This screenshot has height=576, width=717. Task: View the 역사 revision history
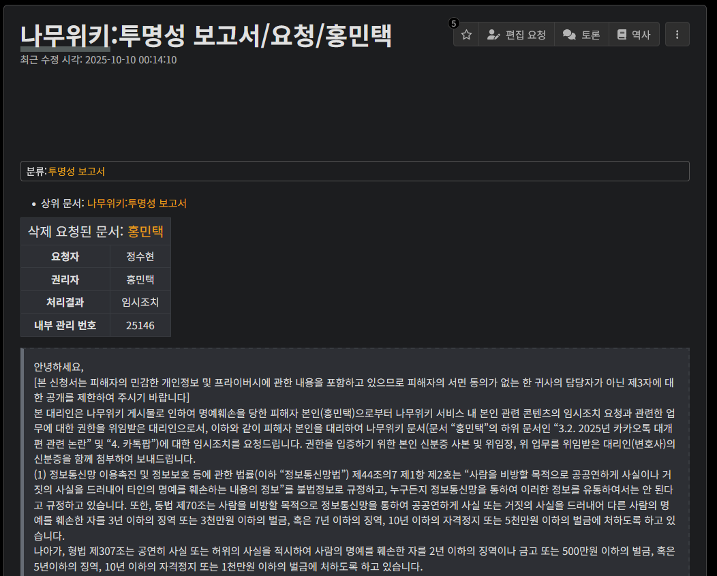[x=634, y=35]
